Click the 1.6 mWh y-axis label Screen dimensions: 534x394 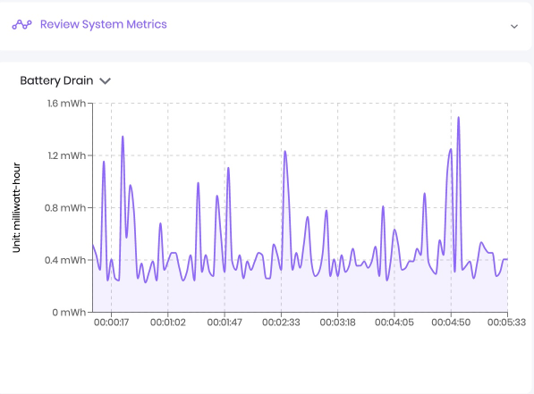[x=67, y=103]
